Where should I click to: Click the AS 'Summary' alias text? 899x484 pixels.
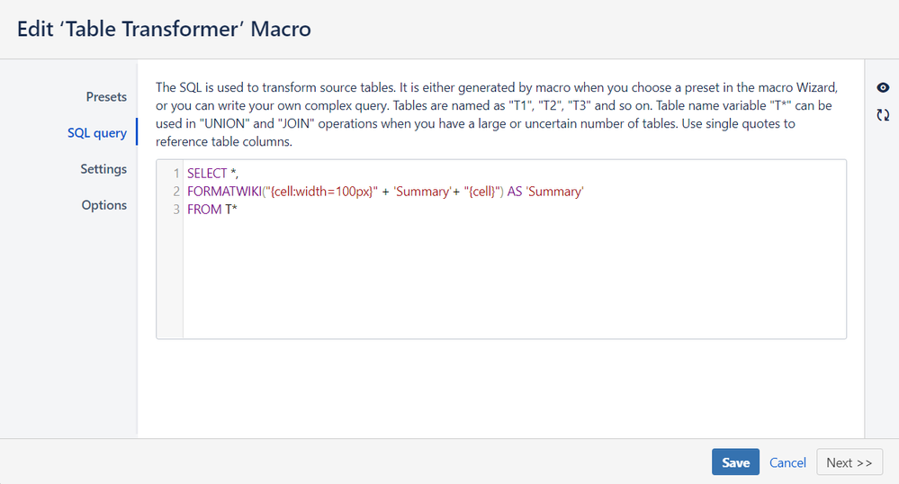click(546, 191)
